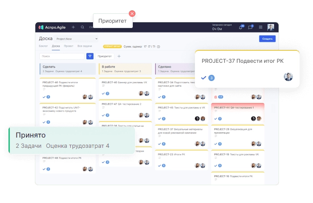Click the blue filter funnel button
The image size is (313, 203).
tap(90, 56)
